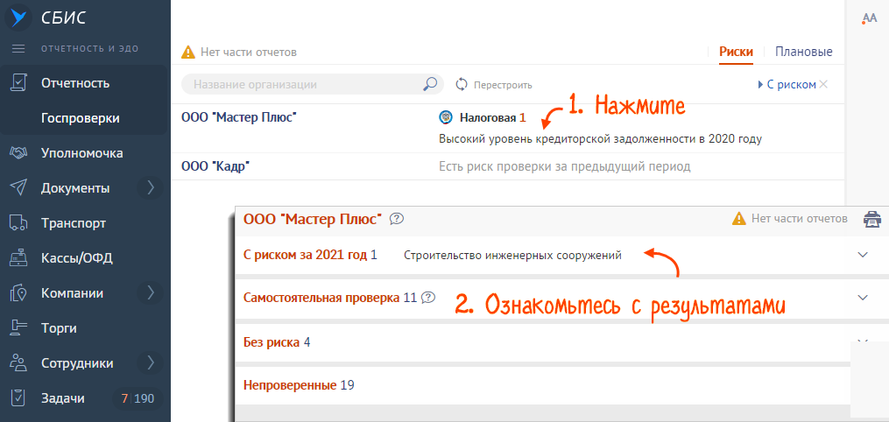Open the hamburger menu icon

coord(18,49)
